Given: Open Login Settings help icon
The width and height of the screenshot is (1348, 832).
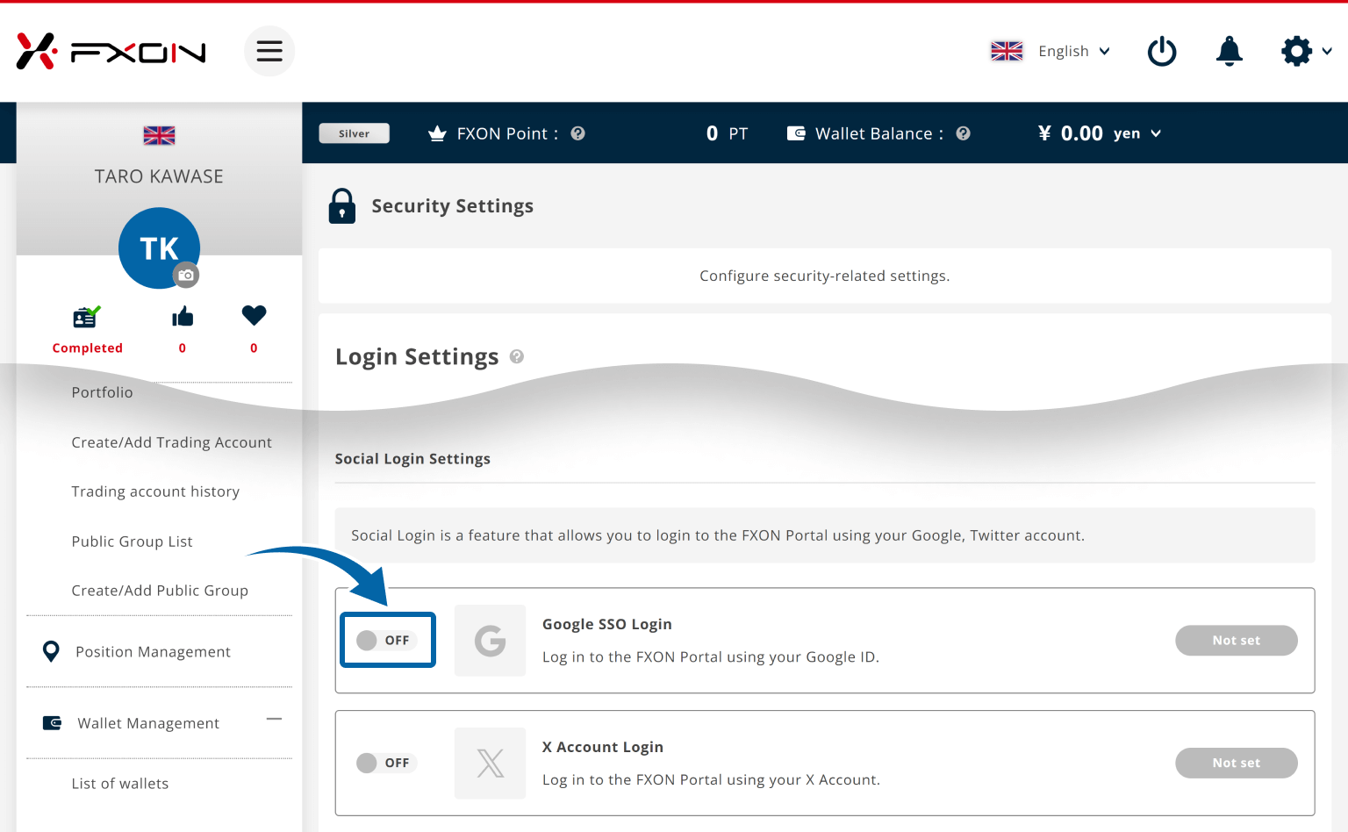Looking at the screenshot, I should click(516, 356).
